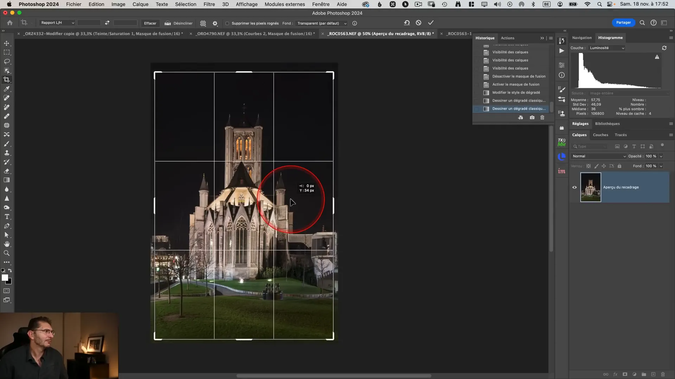Select the Move tool
This screenshot has height=379, width=675.
pos(7,43)
